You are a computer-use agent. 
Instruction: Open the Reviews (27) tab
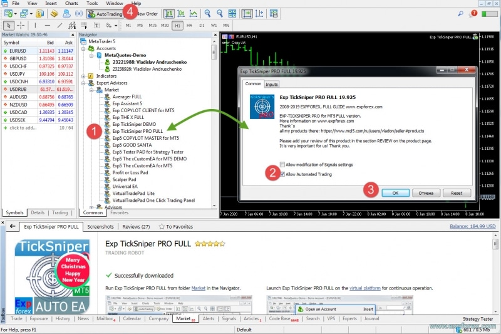(136, 227)
